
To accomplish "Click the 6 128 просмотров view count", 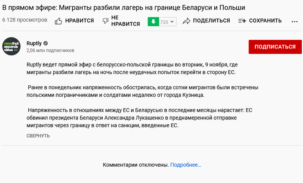I will tap(25, 20).
